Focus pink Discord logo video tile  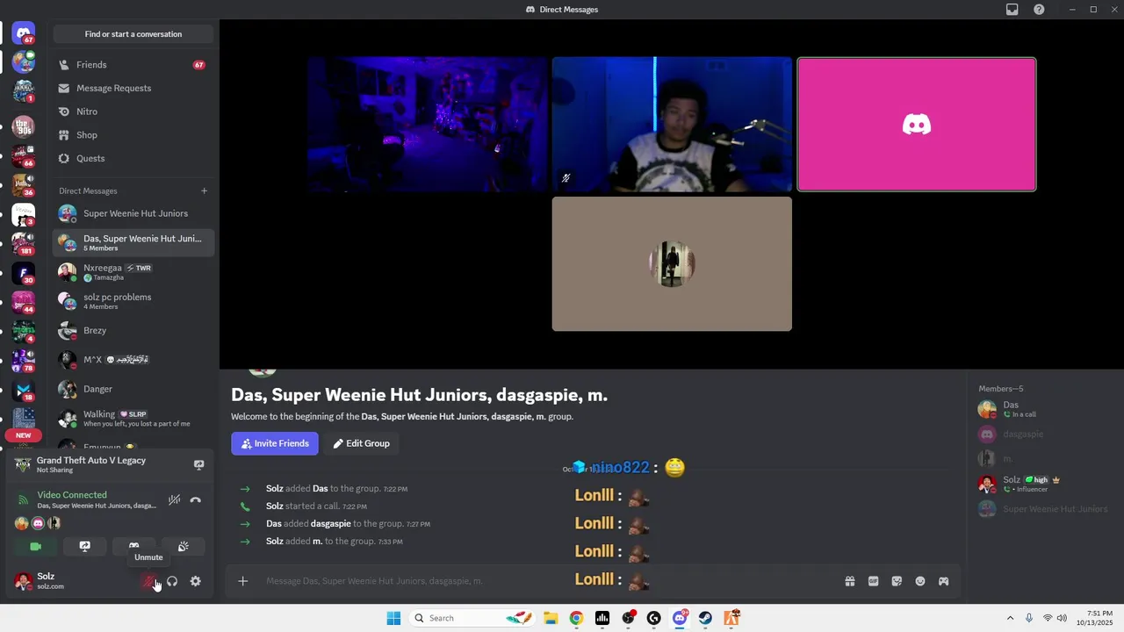point(917,125)
